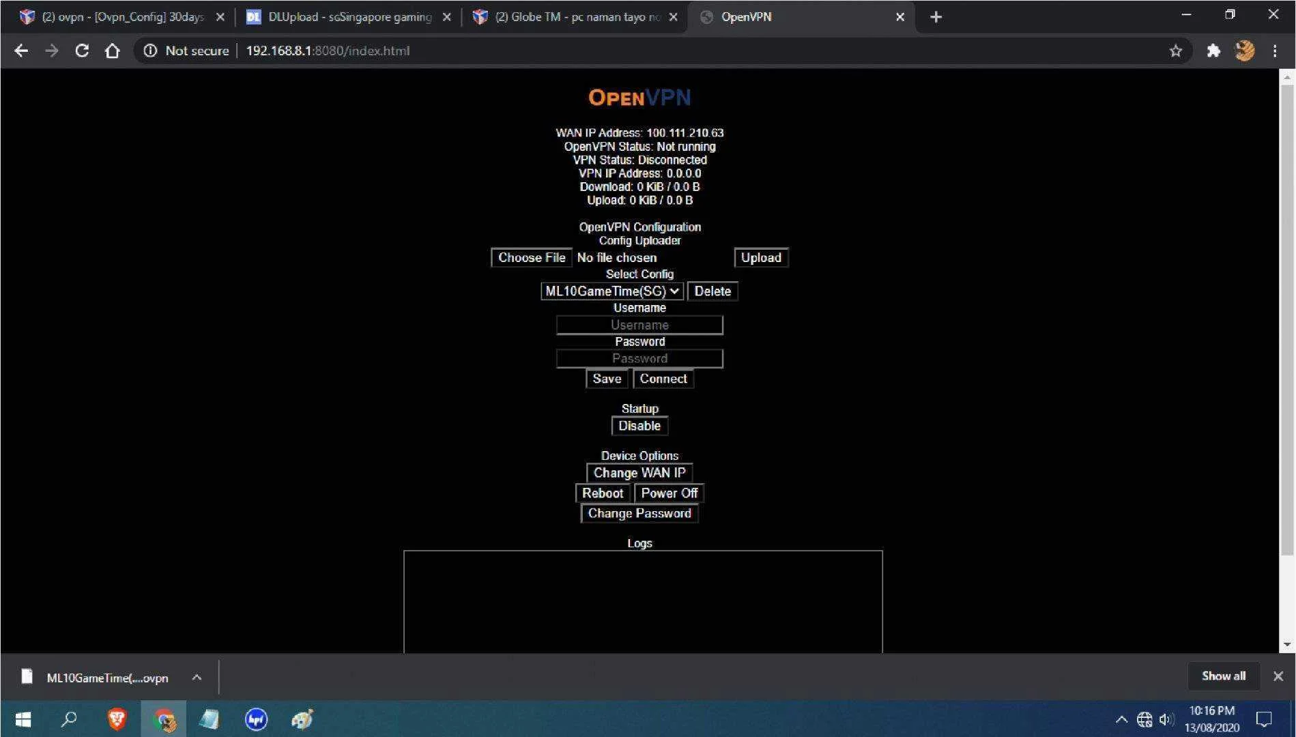The image size is (1296, 737).
Task: Launch Brave browser from the taskbar
Action: click(117, 719)
